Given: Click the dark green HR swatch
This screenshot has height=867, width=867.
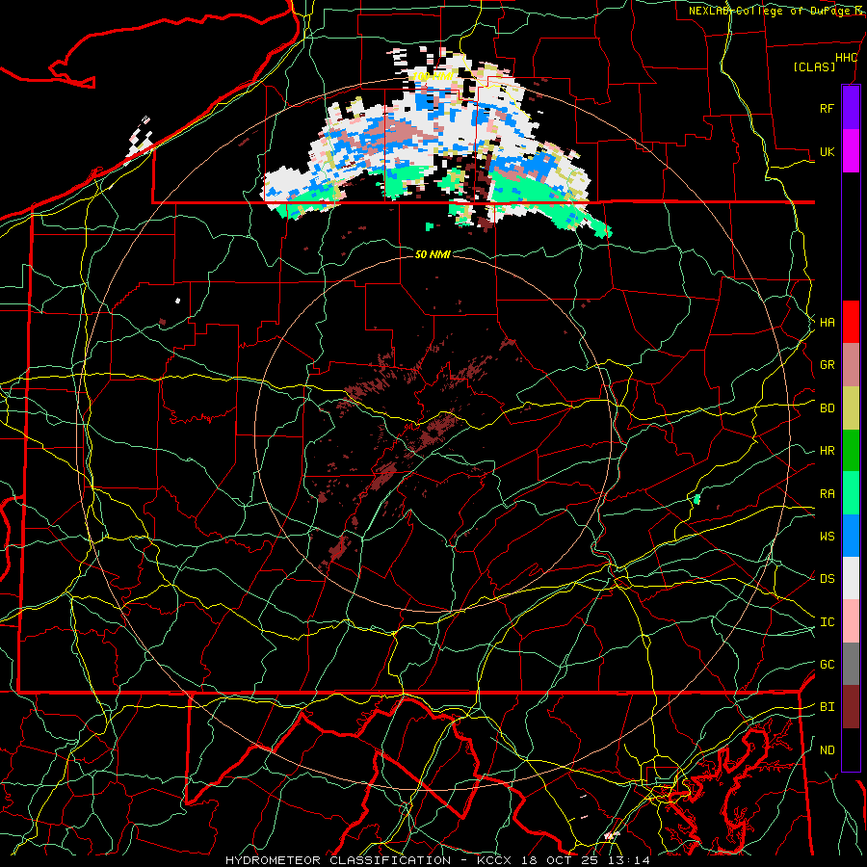Looking at the screenshot, I should [x=851, y=451].
